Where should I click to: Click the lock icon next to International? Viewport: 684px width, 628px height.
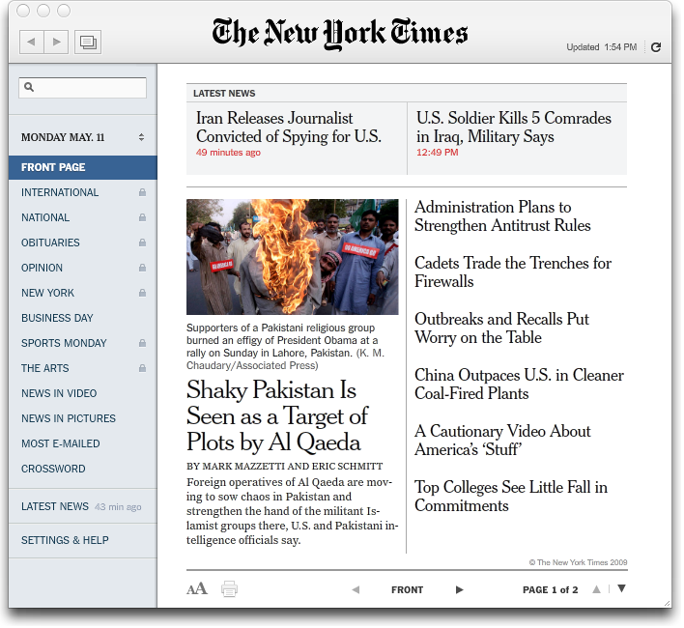[143, 193]
